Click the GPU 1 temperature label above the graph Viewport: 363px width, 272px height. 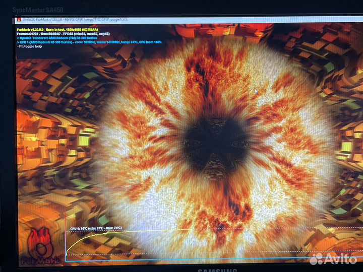tap(96, 228)
